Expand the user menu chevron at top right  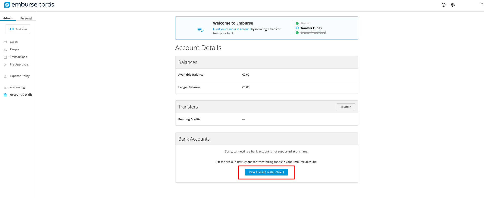[x=481, y=4]
